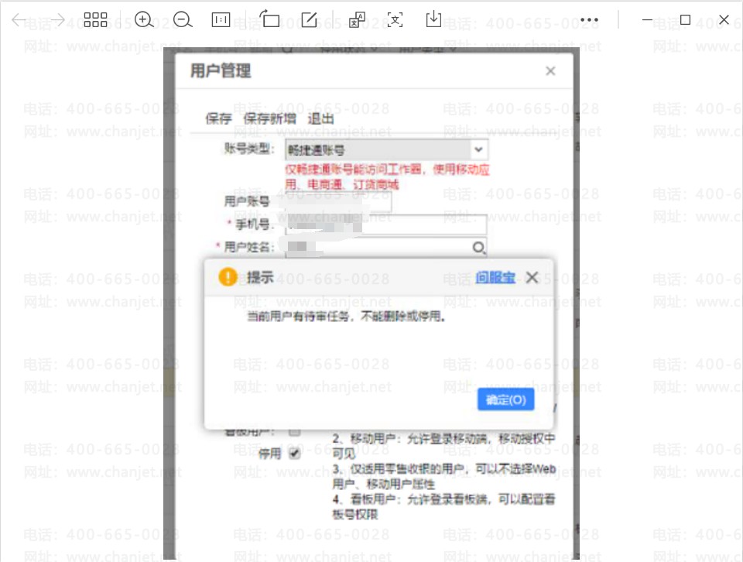The height and width of the screenshot is (562, 743).
Task: Click 退出 in user management
Action: point(320,118)
